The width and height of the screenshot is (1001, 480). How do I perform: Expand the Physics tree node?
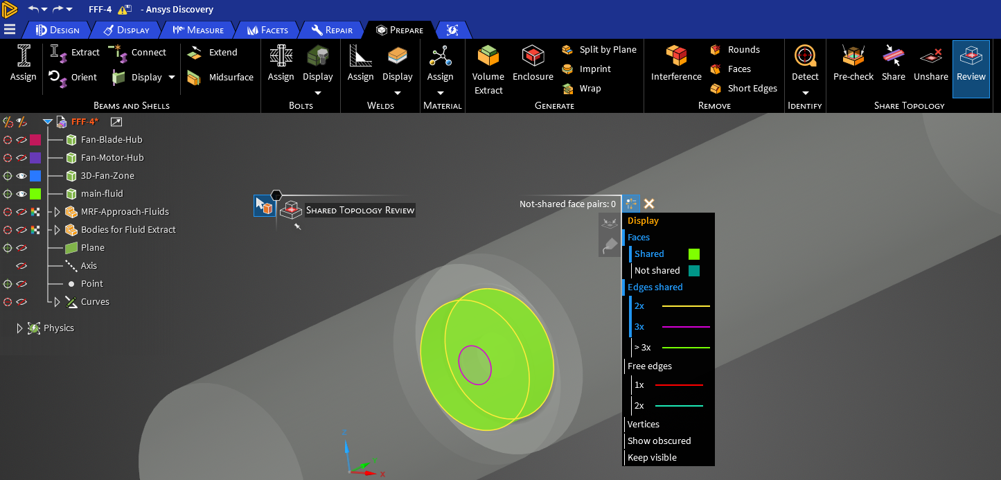pyautogui.click(x=20, y=328)
